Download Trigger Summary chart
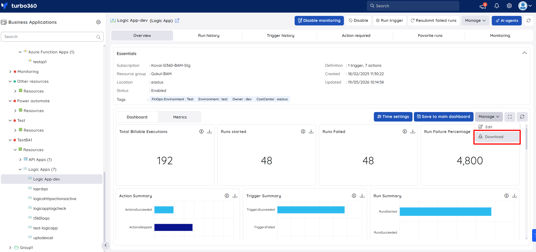Viewport: 536px width, 252px height. click(x=362, y=196)
